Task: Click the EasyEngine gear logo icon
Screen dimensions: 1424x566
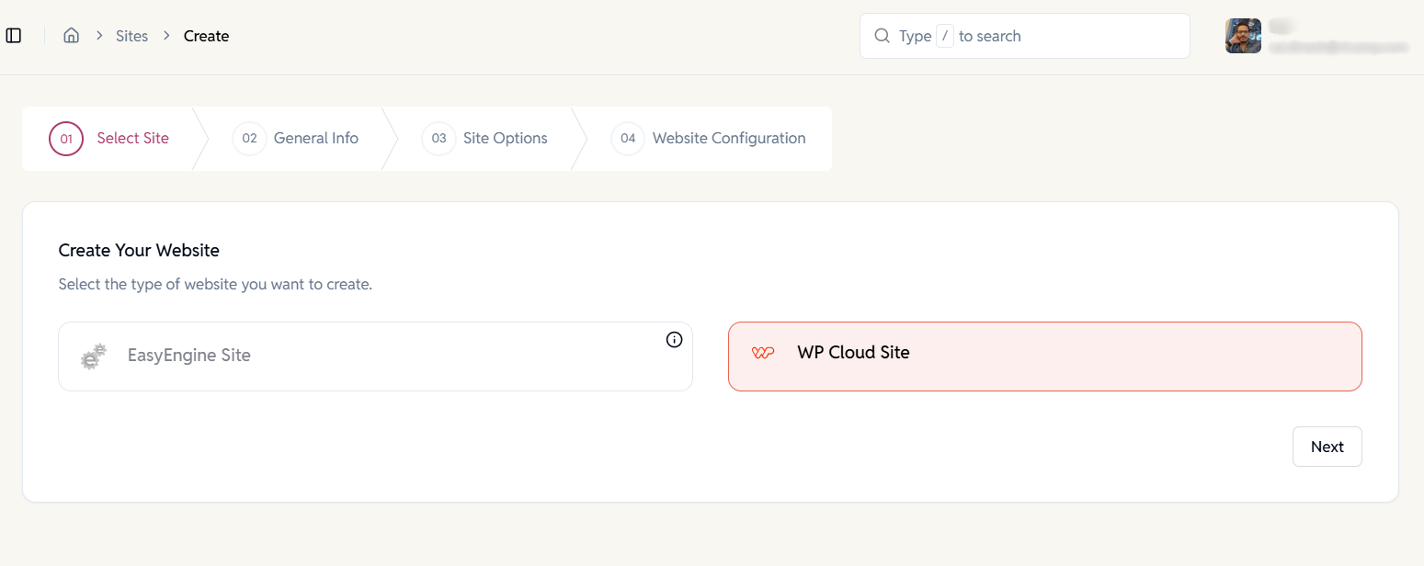Action: [93, 357]
